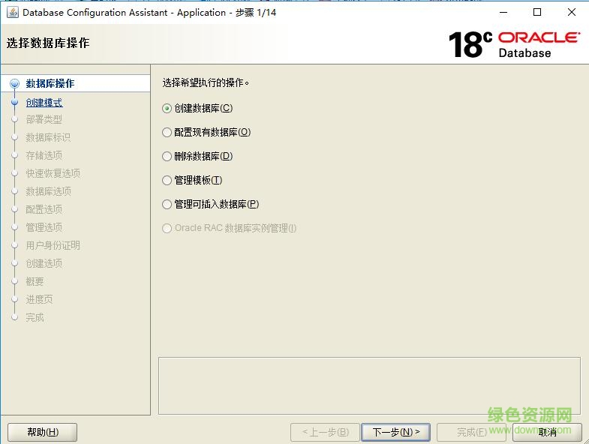The height and width of the screenshot is (444, 589).
Task: Click the Java icon in the title bar
Action: tap(13, 12)
